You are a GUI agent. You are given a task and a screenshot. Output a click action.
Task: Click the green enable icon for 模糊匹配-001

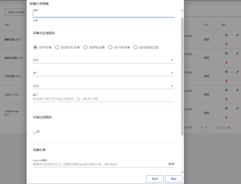click(226, 35)
